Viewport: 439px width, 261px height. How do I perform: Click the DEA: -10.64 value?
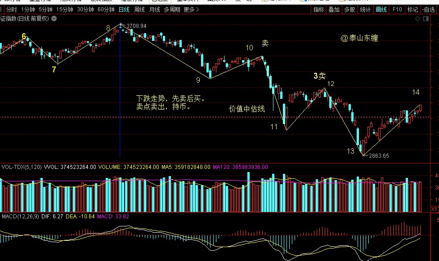click(80, 217)
